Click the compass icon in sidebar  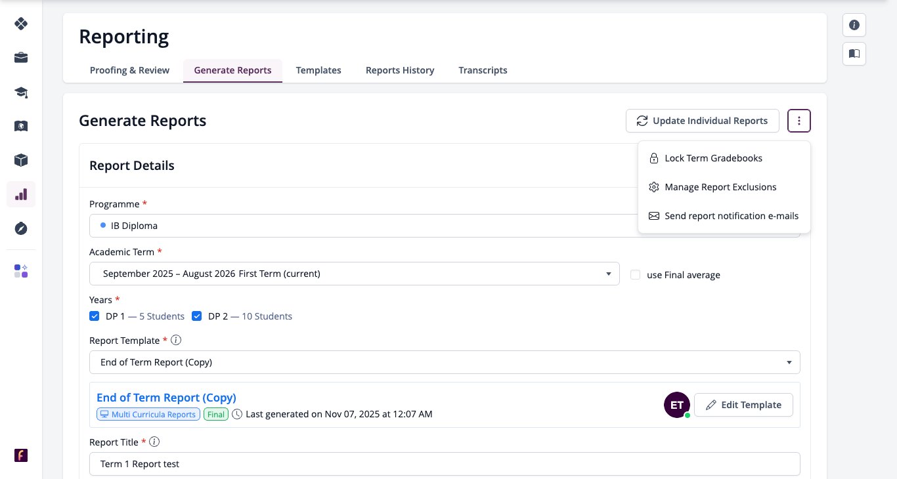(21, 228)
